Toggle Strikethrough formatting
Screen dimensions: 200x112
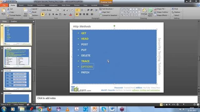point(57,14)
